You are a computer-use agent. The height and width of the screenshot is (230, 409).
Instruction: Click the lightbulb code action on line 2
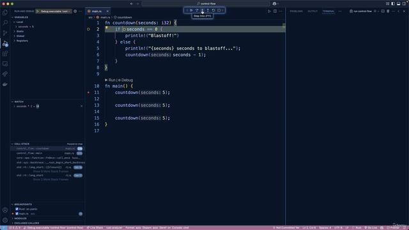click(x=107, y=27)
